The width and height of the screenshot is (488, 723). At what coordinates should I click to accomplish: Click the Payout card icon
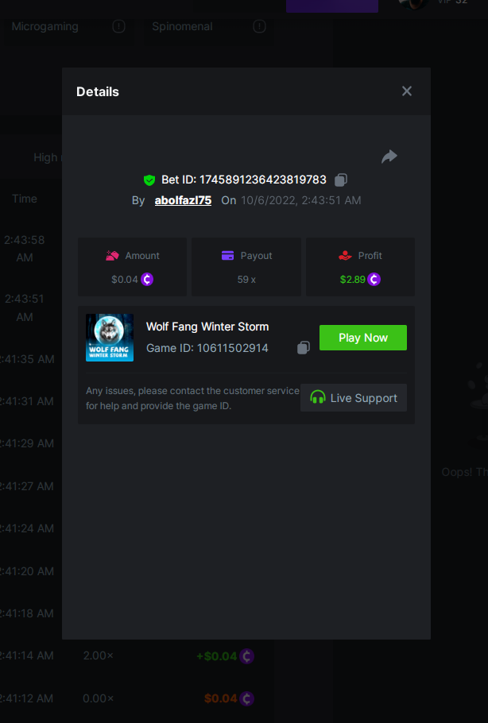click(227, 256)
